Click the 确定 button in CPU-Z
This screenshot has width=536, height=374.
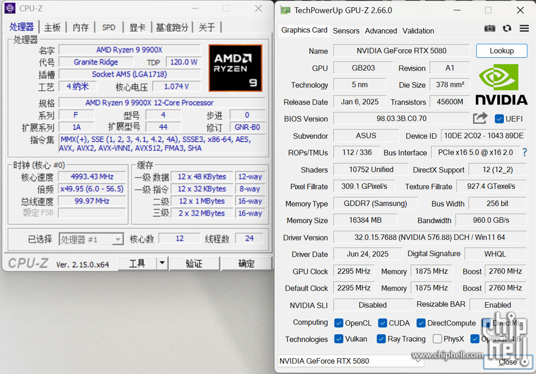click(246, 263)
